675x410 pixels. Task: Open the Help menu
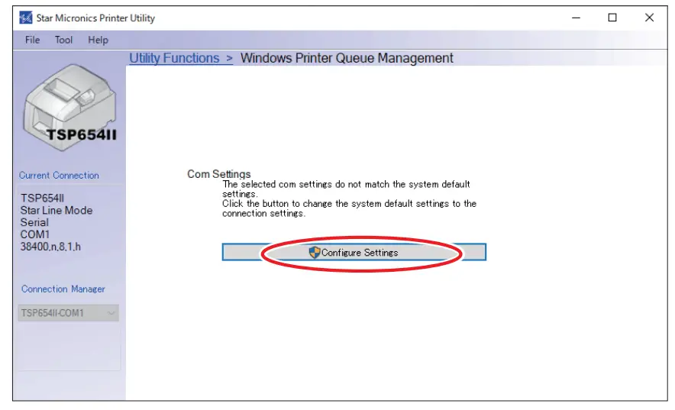(x=99, y=40)
